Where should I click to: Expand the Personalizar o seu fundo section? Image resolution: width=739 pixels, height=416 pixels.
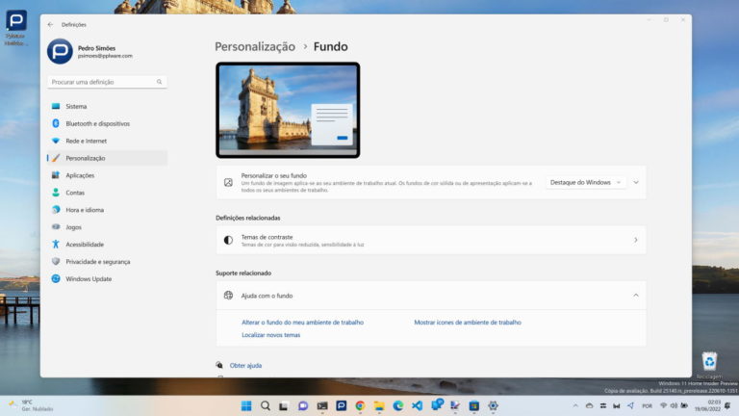[636, 182]
